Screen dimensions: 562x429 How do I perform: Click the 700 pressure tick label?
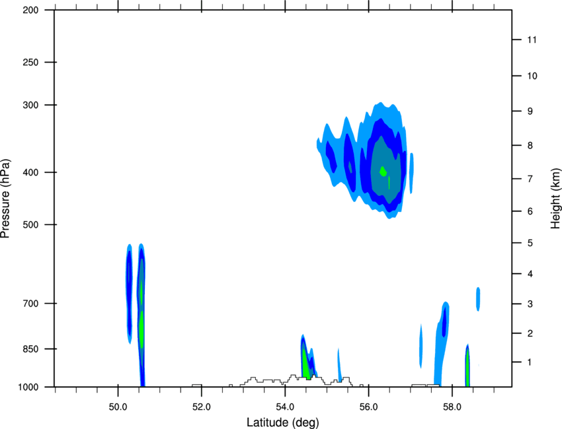pyautogui.click(x=30, y=304)
